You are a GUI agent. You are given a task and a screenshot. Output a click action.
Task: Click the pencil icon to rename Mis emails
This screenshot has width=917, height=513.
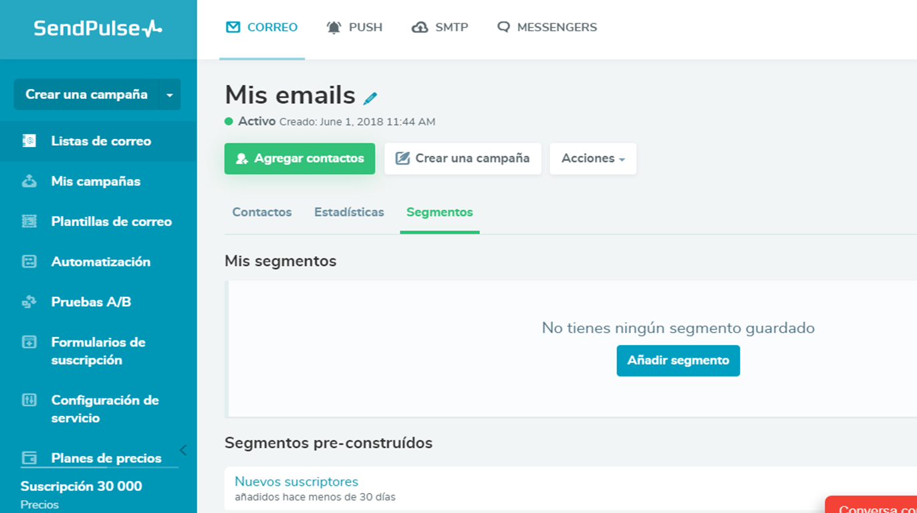pos(370,98)
